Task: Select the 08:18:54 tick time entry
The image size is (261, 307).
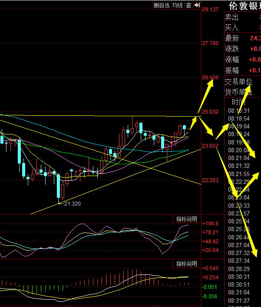Action: click(x=239, y=119)
